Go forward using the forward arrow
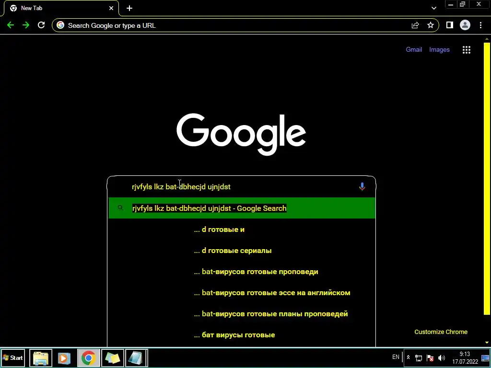 (26, 25)
